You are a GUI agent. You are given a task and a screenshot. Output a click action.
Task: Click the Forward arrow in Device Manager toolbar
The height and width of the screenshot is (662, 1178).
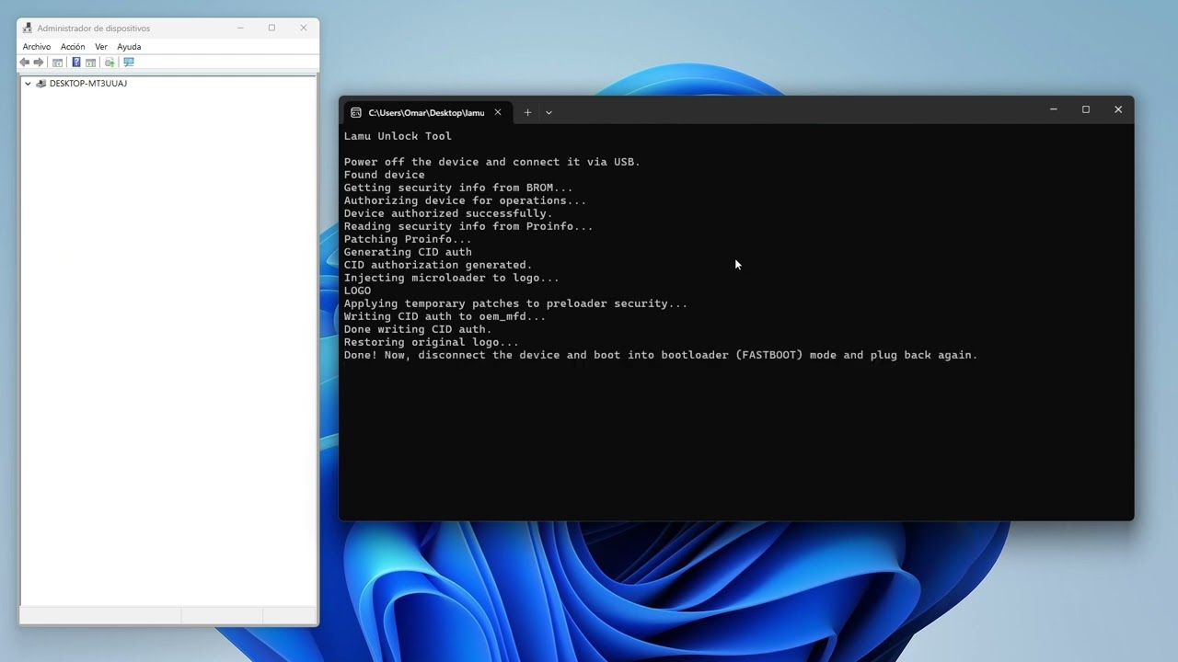point(39,63)
